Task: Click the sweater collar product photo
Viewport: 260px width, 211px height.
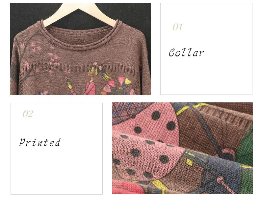Action: [81, 49]
